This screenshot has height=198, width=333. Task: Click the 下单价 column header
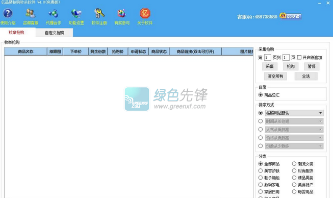point(76,52)
